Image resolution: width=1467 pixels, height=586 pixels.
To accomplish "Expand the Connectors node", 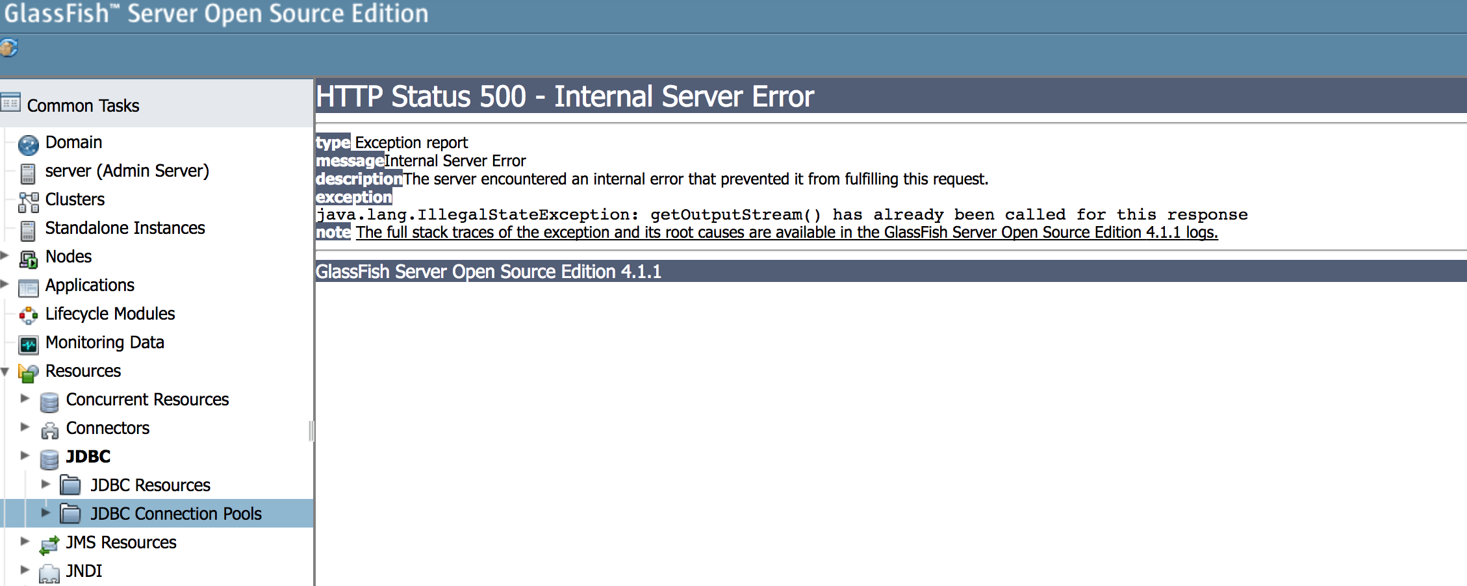I will click(x=25, y=427).
